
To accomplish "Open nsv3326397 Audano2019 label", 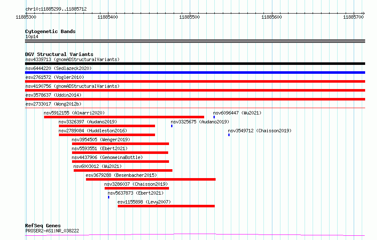I will (88, 122).
